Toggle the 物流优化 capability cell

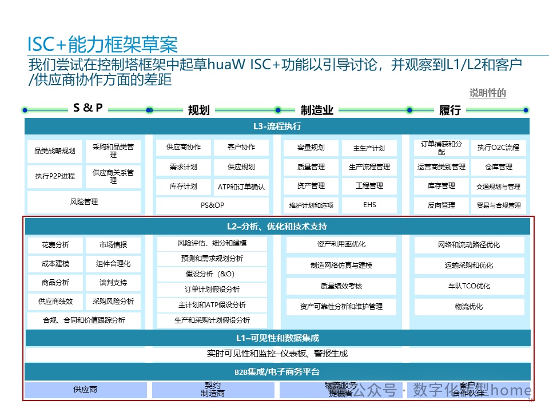click(468, 306)
